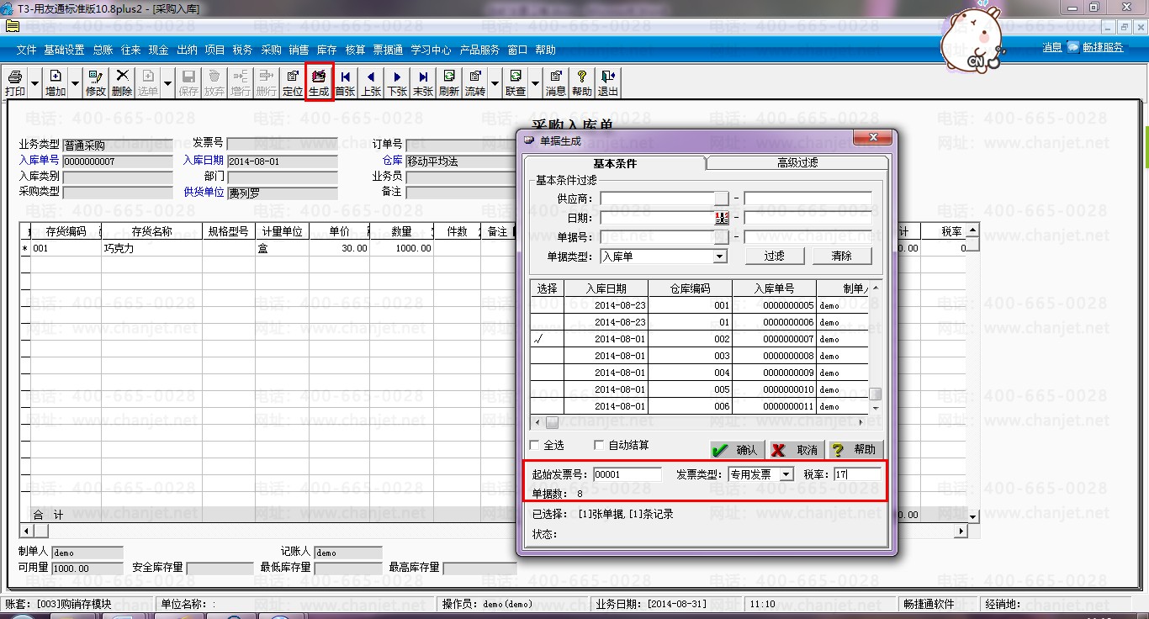Click the 确认 button

(736, 450)
